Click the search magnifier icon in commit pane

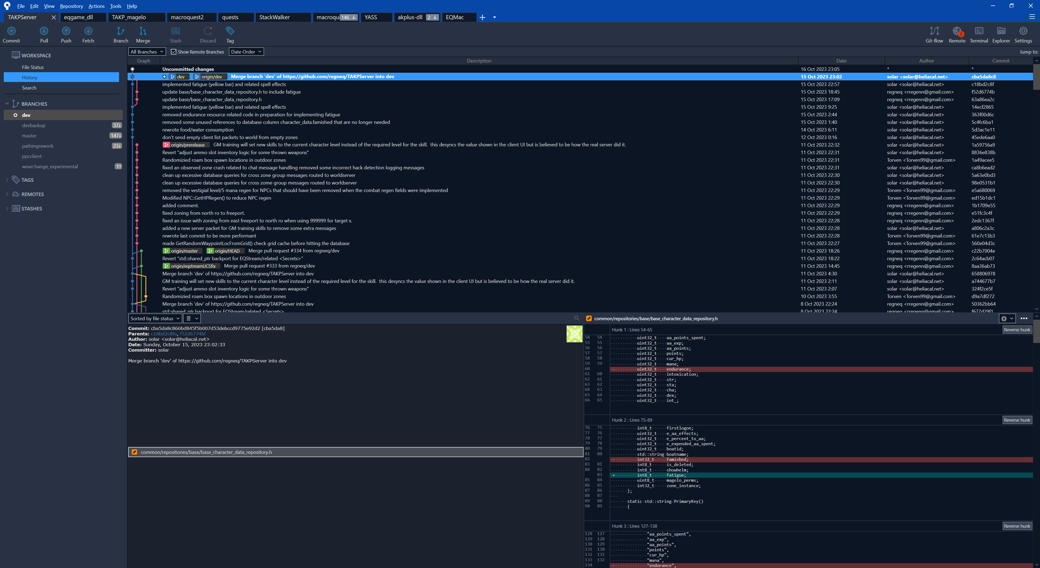577,318
